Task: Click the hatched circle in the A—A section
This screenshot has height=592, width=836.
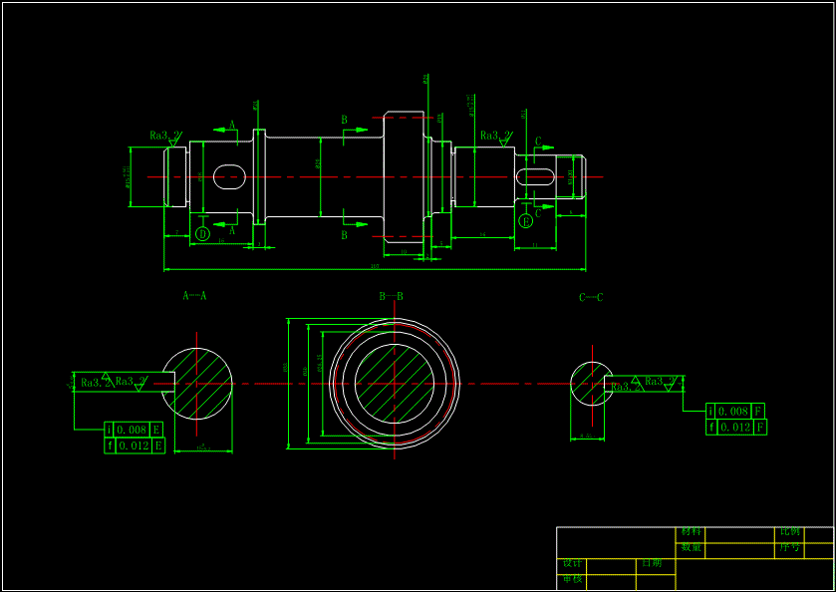Action: coord(196,384)
